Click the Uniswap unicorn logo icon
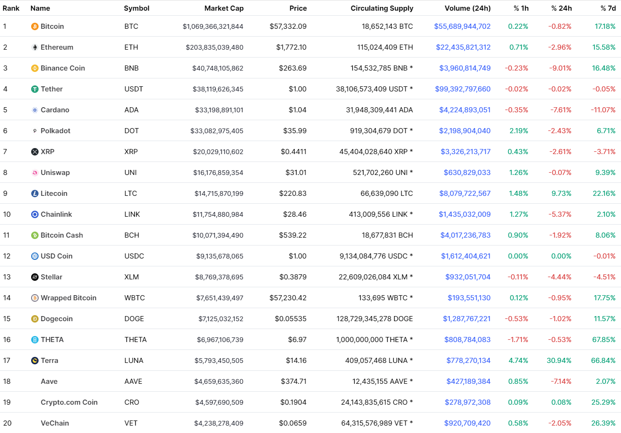Image resolution: width=621 pixels, height=433 pixels. point(35,173)
